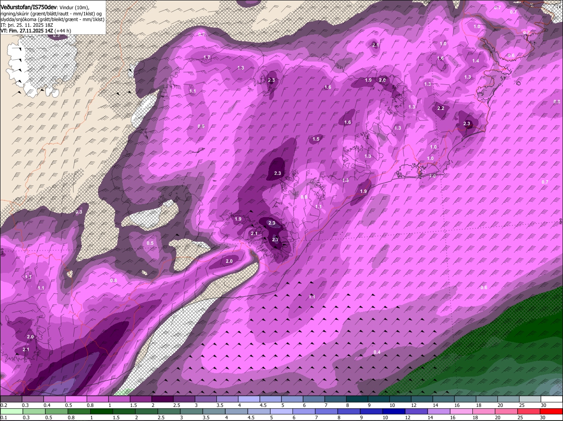Click the 0.4 value label on the map
This screenshot has width=563, height=421.
click(377, 352)
